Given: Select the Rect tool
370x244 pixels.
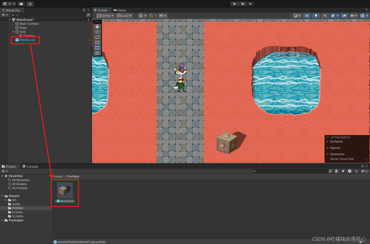Looking at the screenshot, I should pos(97,48).
